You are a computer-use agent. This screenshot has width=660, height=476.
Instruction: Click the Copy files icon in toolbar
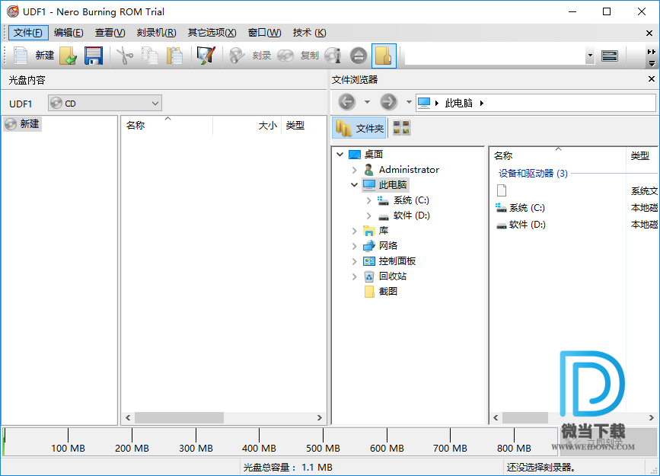click(149, 56)
